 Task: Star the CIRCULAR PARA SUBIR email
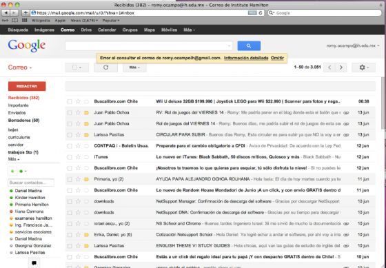(x=78, y=135)
